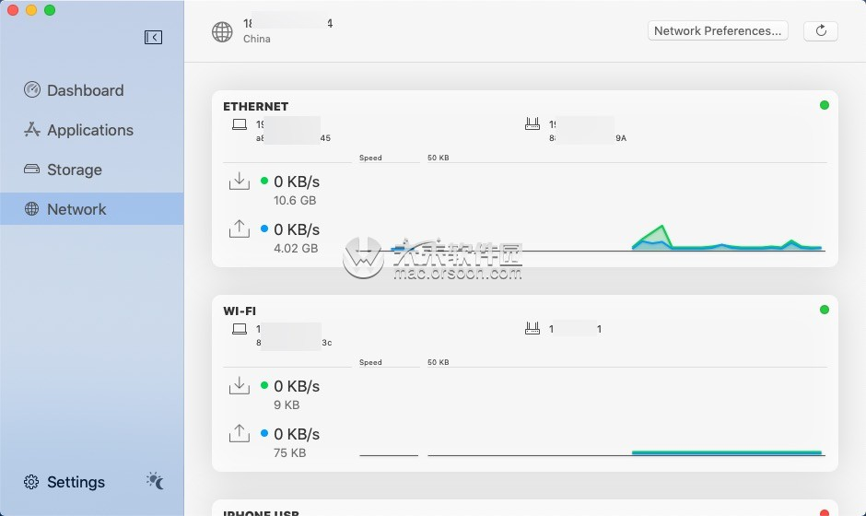Click the globe icon beside China

(x=222, y=32)
